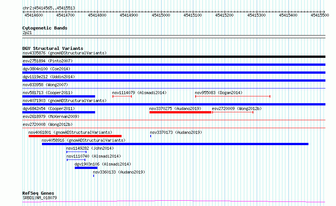Viewport: 336px width, 206px height.
Task: Click the 2p21 cytogenetic band bar
Action: coord(174,37)
